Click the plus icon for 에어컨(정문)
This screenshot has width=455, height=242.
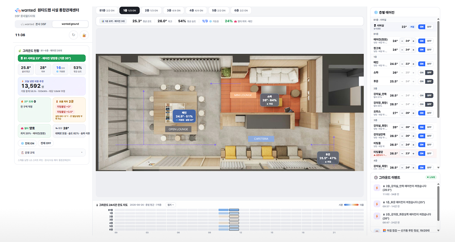(x=413, y=41)
